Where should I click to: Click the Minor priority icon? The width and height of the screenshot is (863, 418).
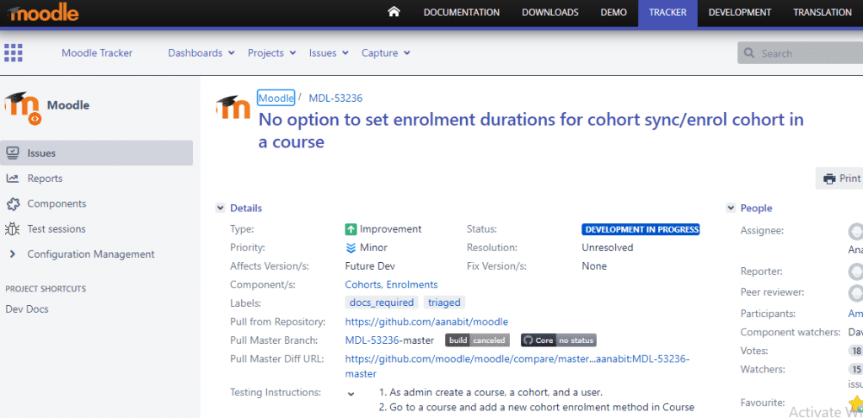click(351, 248)
